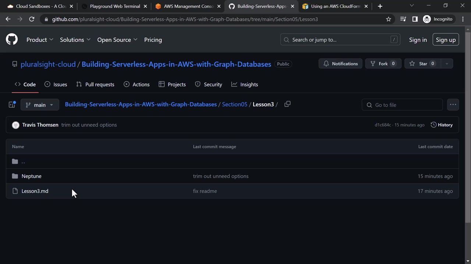Viewport: 471px width, 264px height.
Task: Open the Pull requests tab
Action: click(95, 84)
